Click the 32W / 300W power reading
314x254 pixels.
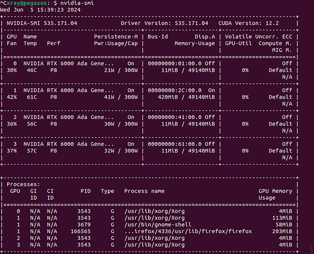click(x=121, y=151)
